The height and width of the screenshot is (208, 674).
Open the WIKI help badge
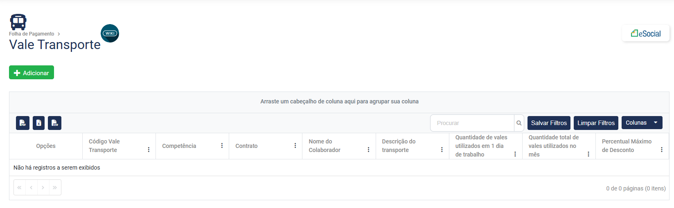click(110, 34)
